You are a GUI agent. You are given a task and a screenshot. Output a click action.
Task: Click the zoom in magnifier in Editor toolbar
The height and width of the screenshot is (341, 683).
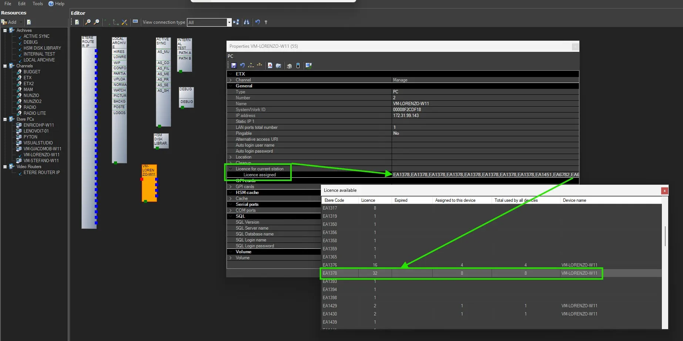click(88, 22)
